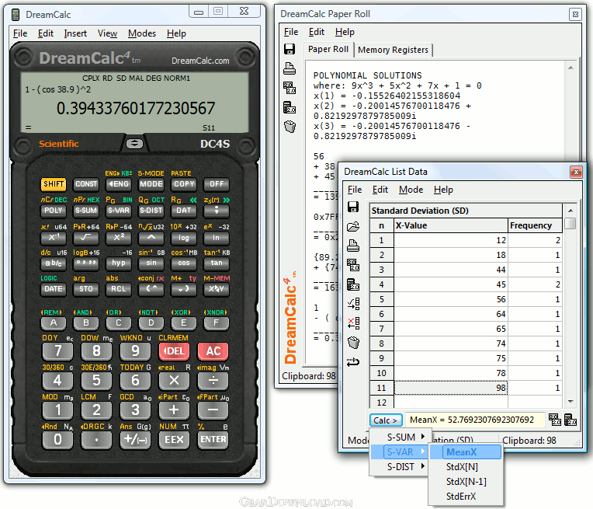Screen dimensions: 593x509
Task: Click the X-Value column header
Action: (x=450, y=225)
